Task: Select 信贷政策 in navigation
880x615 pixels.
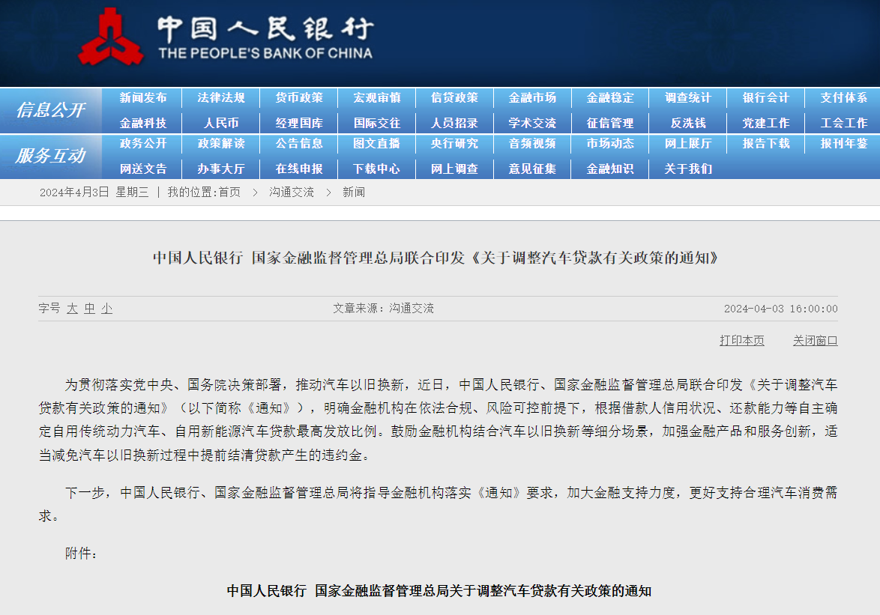Action: pyautogui.click(x=454, y=98)
